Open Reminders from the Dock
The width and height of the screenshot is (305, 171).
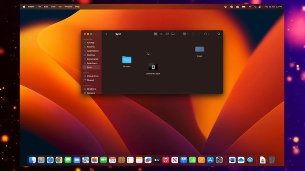[x=130, y=160]
